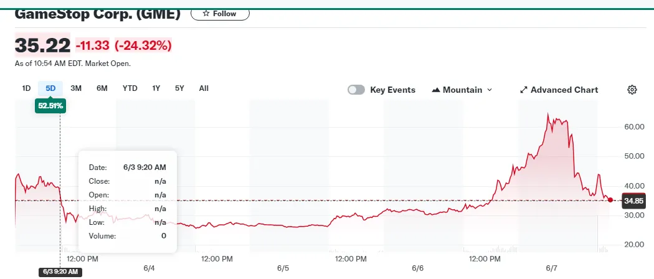This screenshot has height=279, width=654.
Task: Click the (-24.32%) percent change
Action: (x=143, y=45)
